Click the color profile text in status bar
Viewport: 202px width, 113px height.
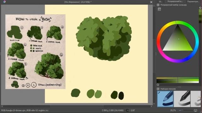point(25,110)
